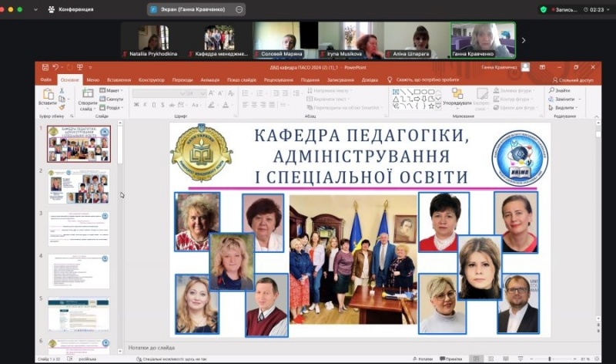Click the more options icon beside Екран label
The width and height of the screenshot is (616, 364).
239,9
